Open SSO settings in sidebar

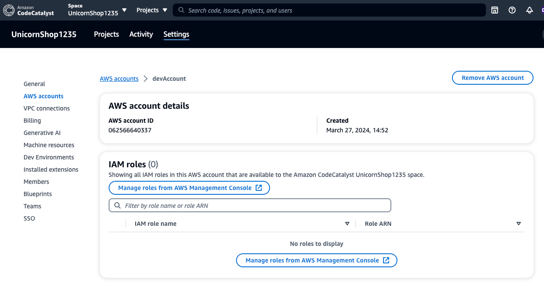pos(29,218)
